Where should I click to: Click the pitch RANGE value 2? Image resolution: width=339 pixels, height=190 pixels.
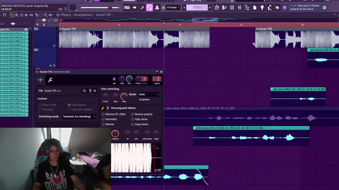click(x=144, y=79)
